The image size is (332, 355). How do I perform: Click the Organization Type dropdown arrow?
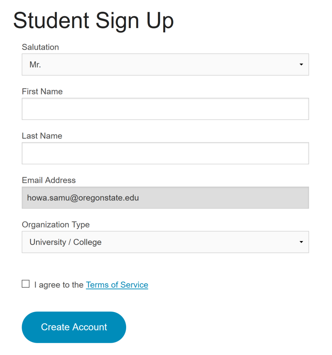click(301, 242)
